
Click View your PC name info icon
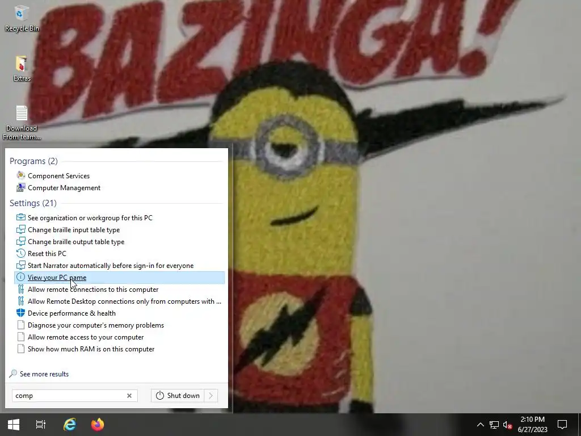21,277
